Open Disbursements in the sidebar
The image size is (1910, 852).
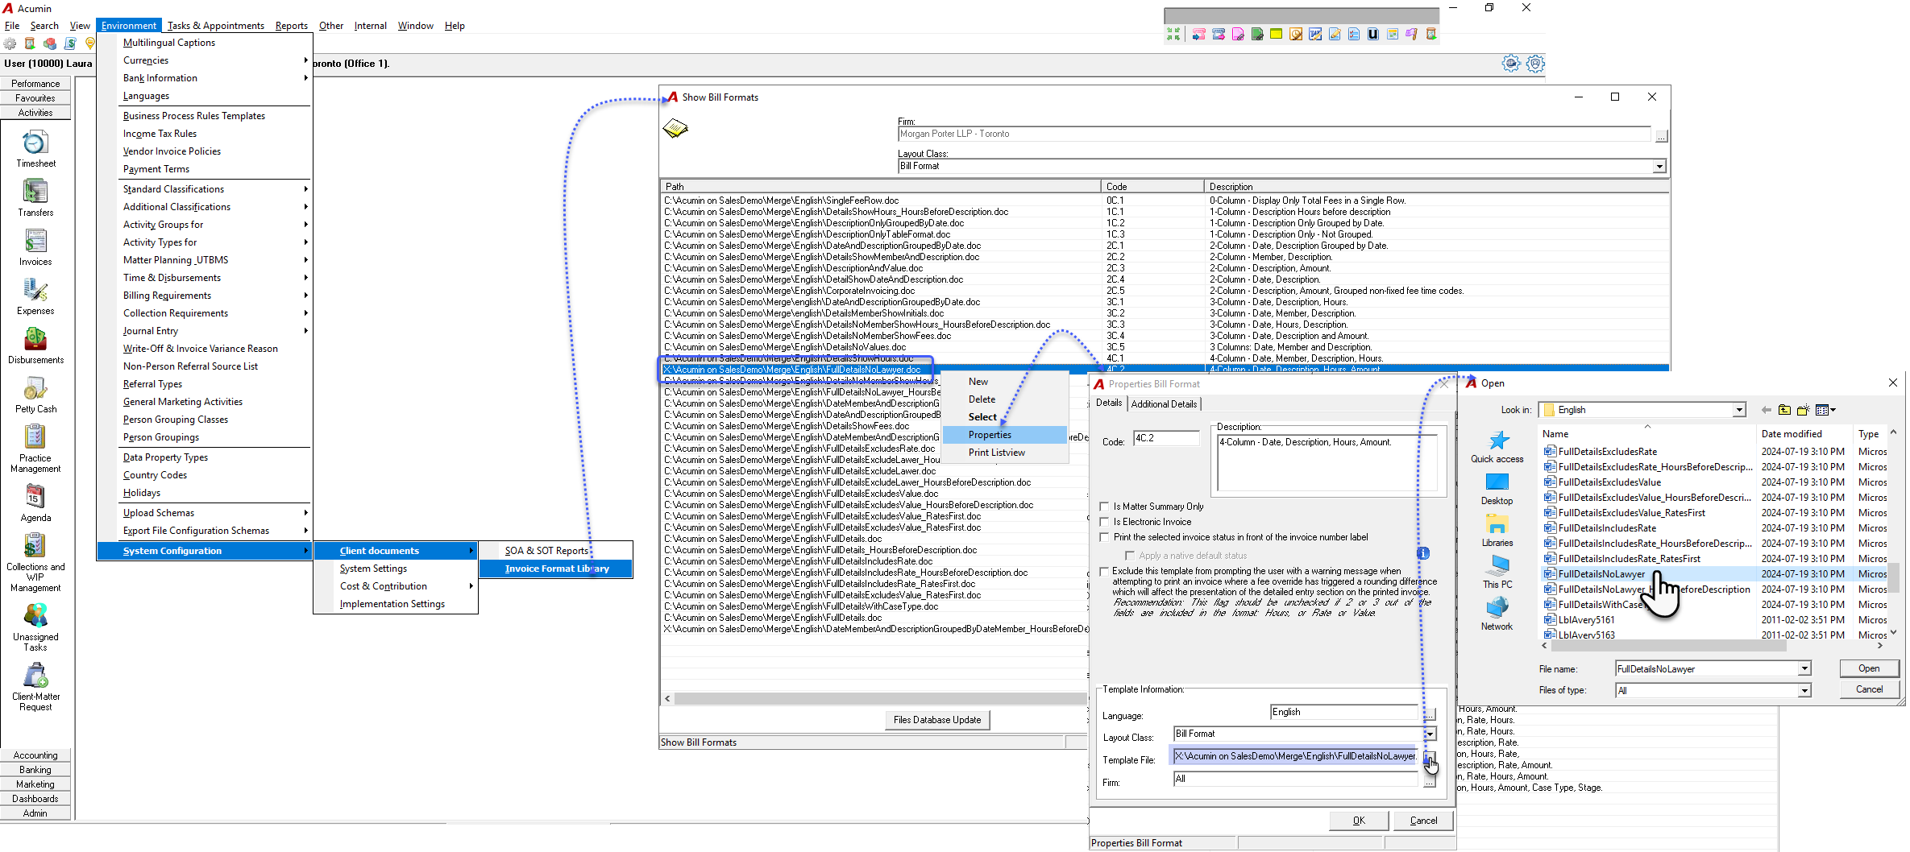click(35, 339)
